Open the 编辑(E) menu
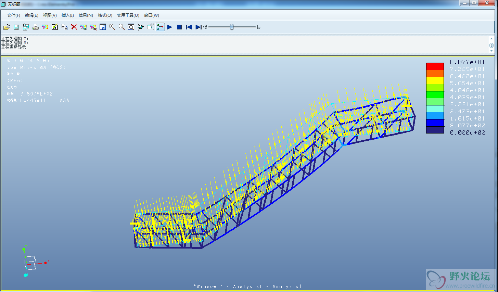Image resolution: width=498 pixels, height=292 pixels. coord(31,15)
